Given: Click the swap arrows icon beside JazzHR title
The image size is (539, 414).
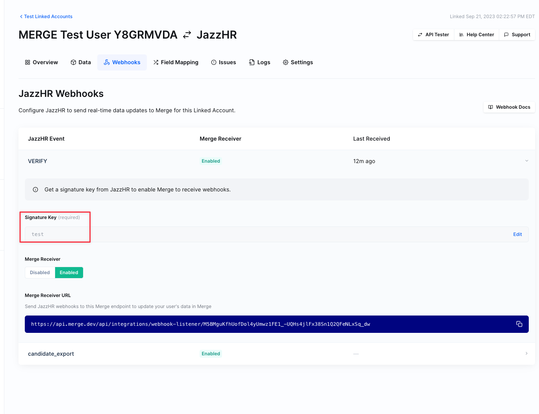Looking at the screenshot, I should coord(187,35).
